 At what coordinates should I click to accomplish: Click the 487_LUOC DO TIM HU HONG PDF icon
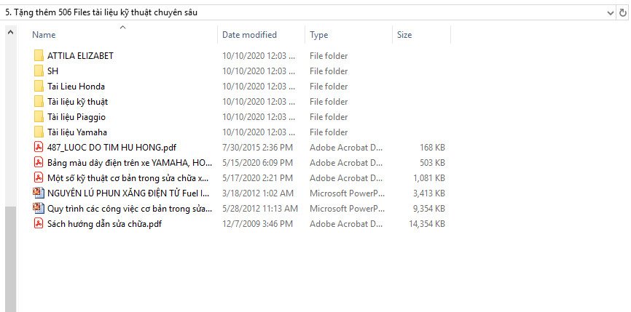coord(39,148)
